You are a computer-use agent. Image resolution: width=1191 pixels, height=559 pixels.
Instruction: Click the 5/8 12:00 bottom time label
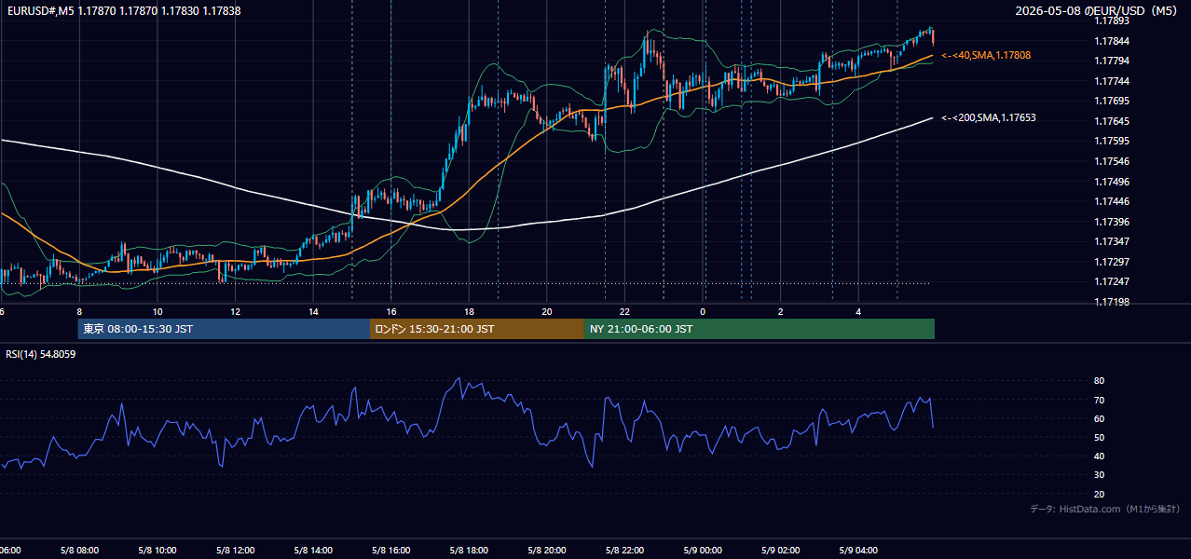(235, 550)
